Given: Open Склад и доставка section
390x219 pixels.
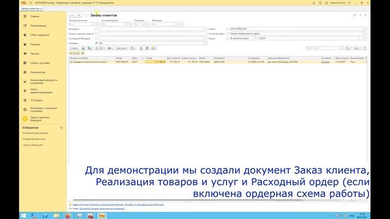Looking at the screenshot, I should tap(40, 63).
